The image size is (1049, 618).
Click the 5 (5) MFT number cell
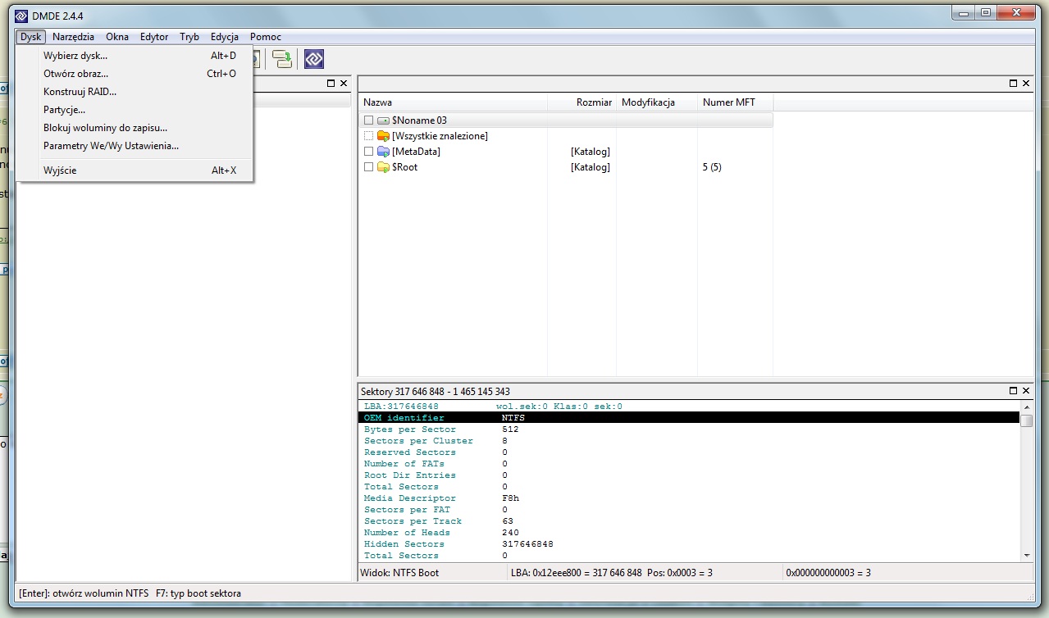(x=712, y=167)
